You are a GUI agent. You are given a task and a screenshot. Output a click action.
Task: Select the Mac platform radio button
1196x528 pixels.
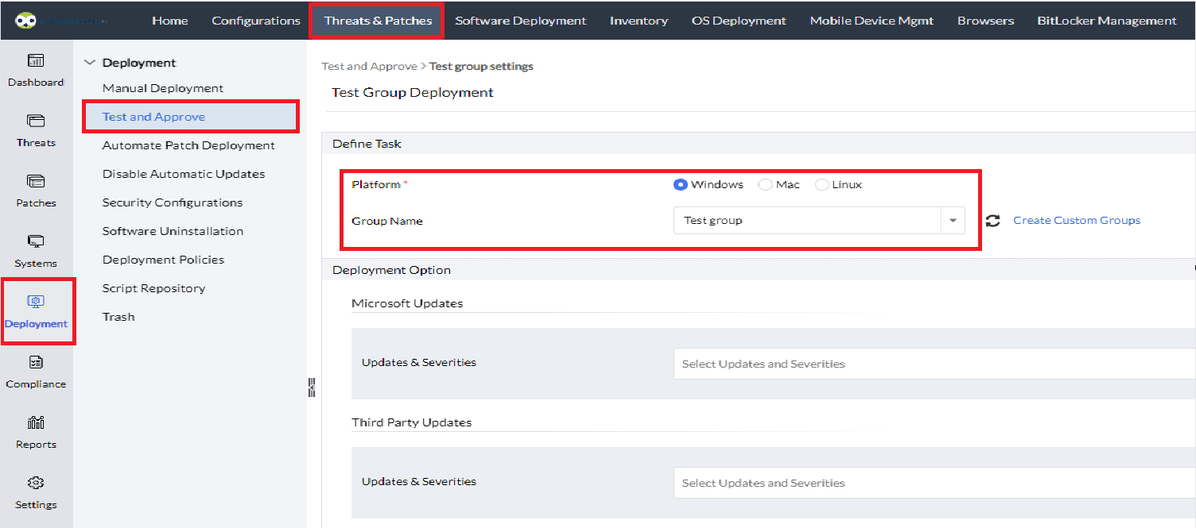765,185
